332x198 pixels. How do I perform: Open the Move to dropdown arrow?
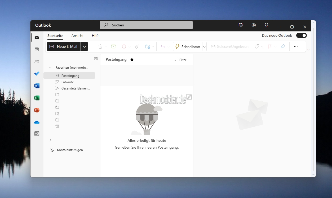[x=153, y=47]
